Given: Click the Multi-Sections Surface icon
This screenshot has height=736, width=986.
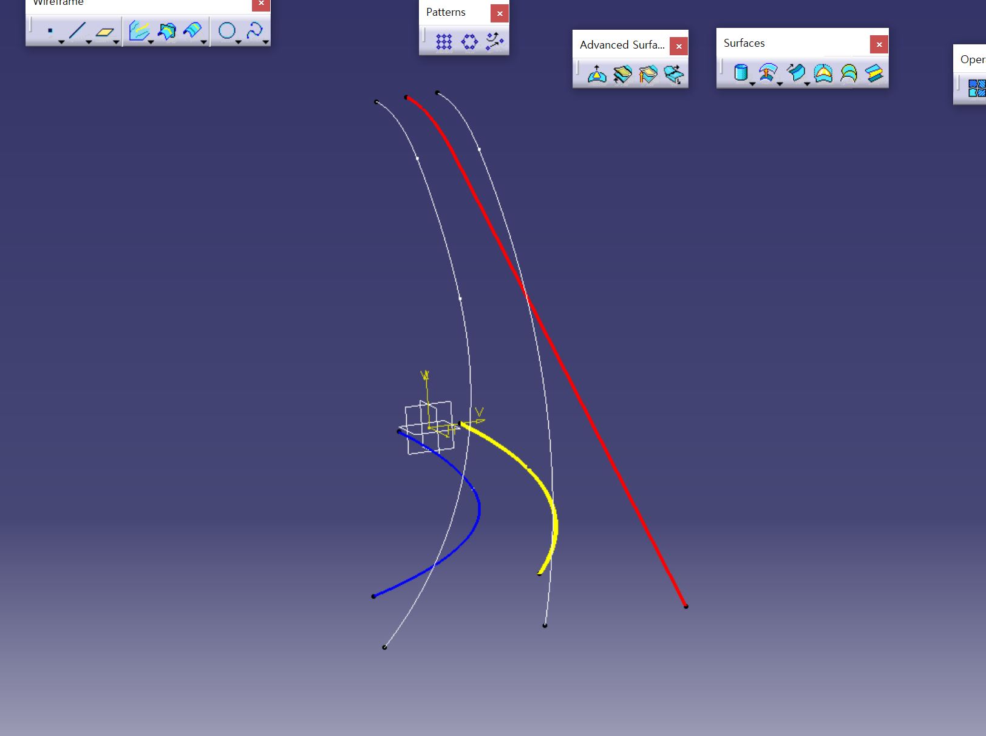Looking at the screenshot, I should 848,73.
